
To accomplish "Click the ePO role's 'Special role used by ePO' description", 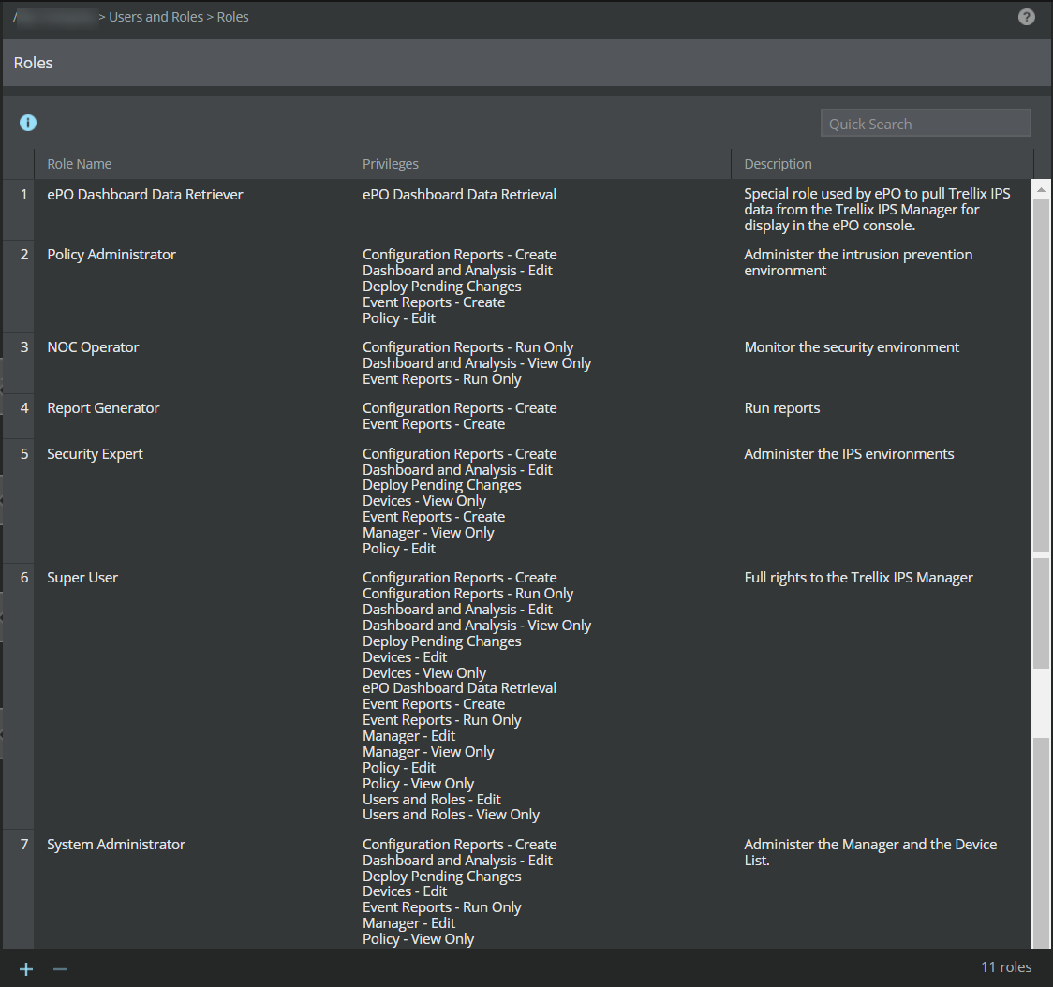I will (877, 210).
